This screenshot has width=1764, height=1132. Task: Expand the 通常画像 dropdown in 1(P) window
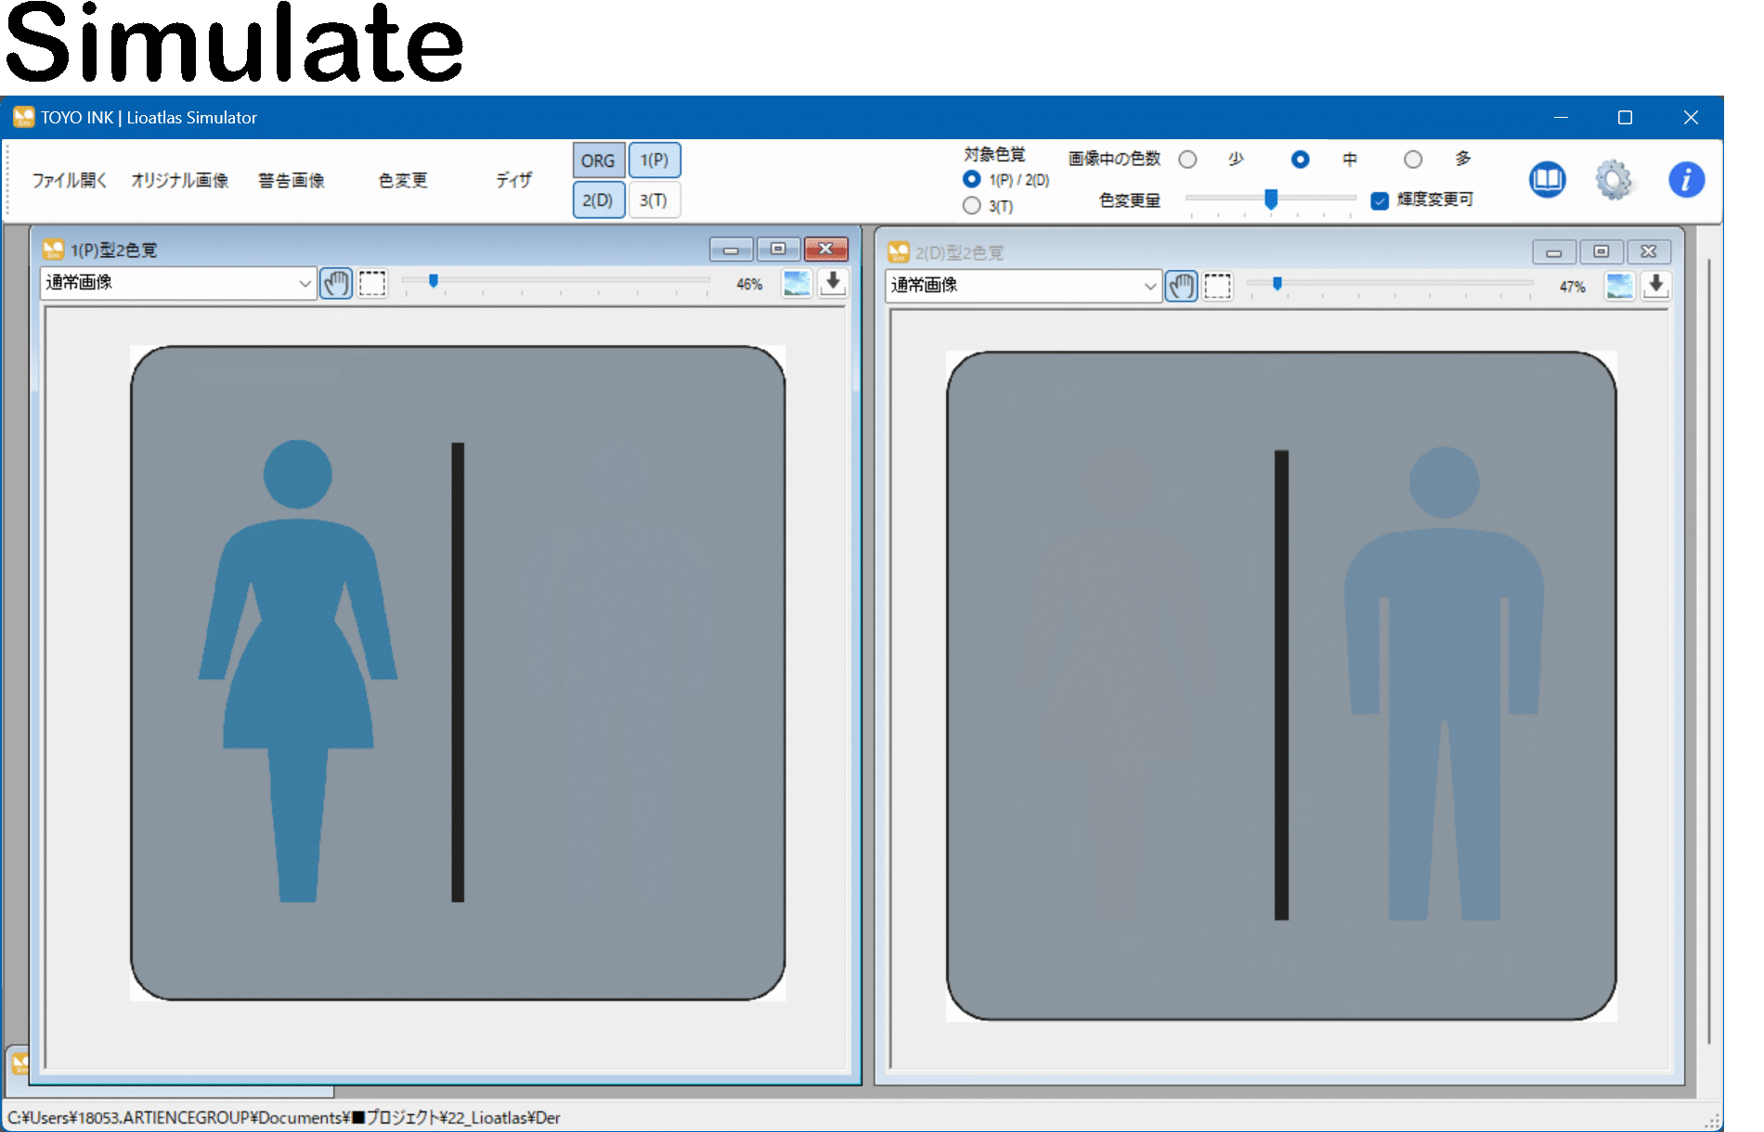[x=305, y=283]
